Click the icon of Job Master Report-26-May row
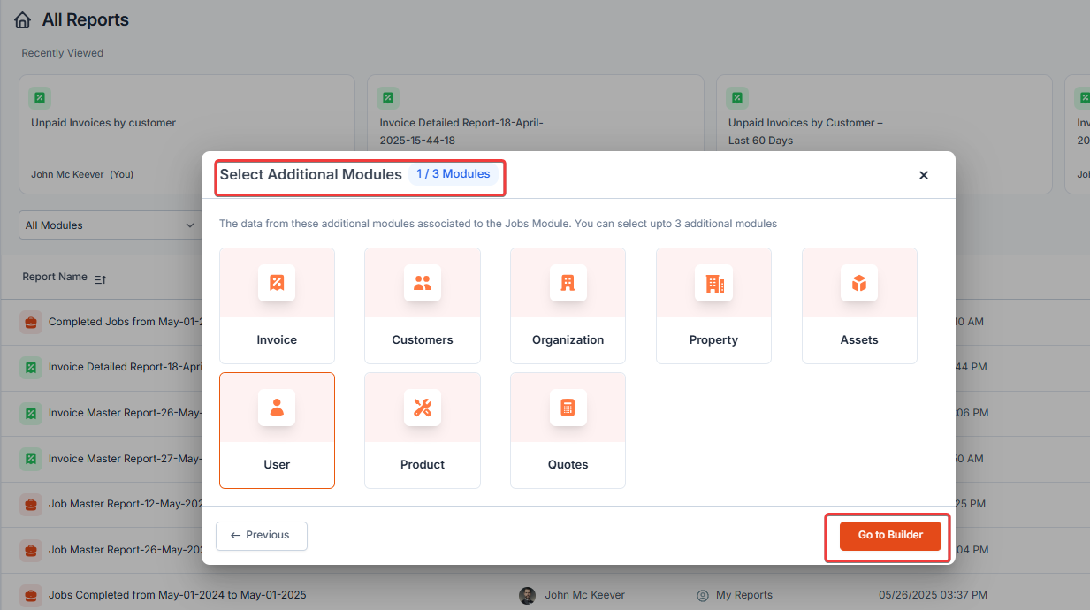Screen dimensions: 1090x610 point(31,550)
